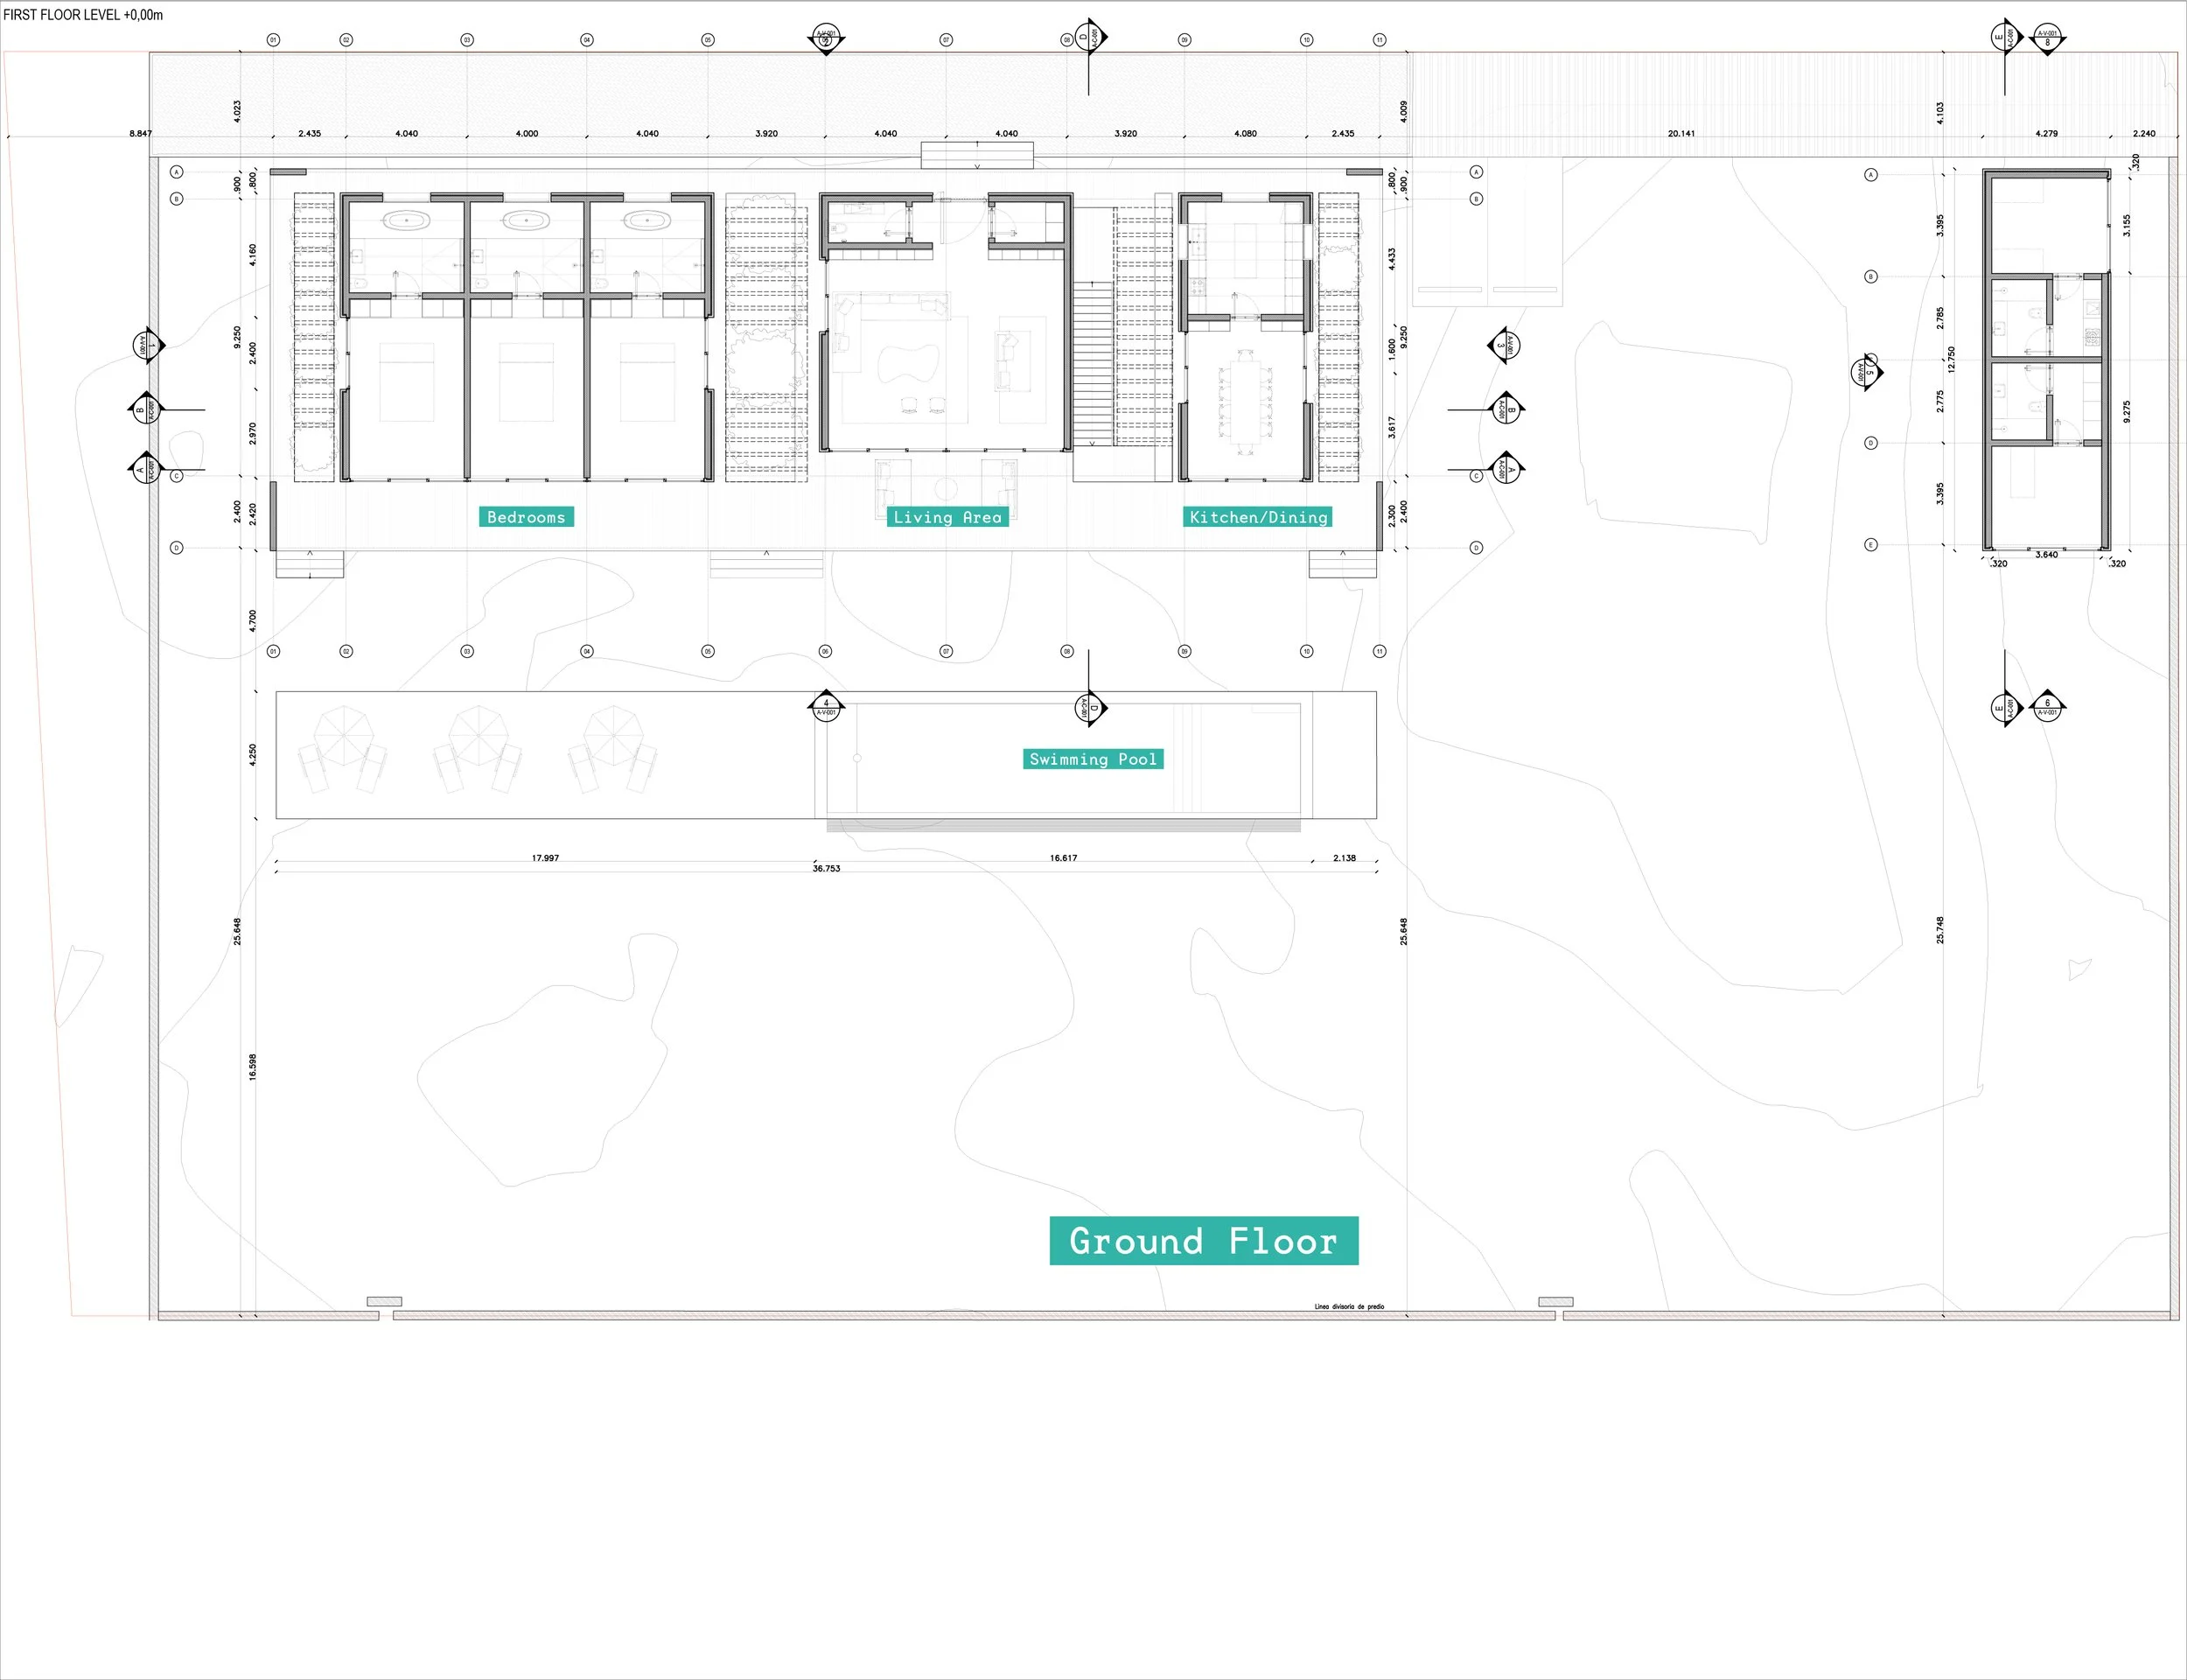Click section marker 5 beside the right detail plan

(x=1867, y=373)
